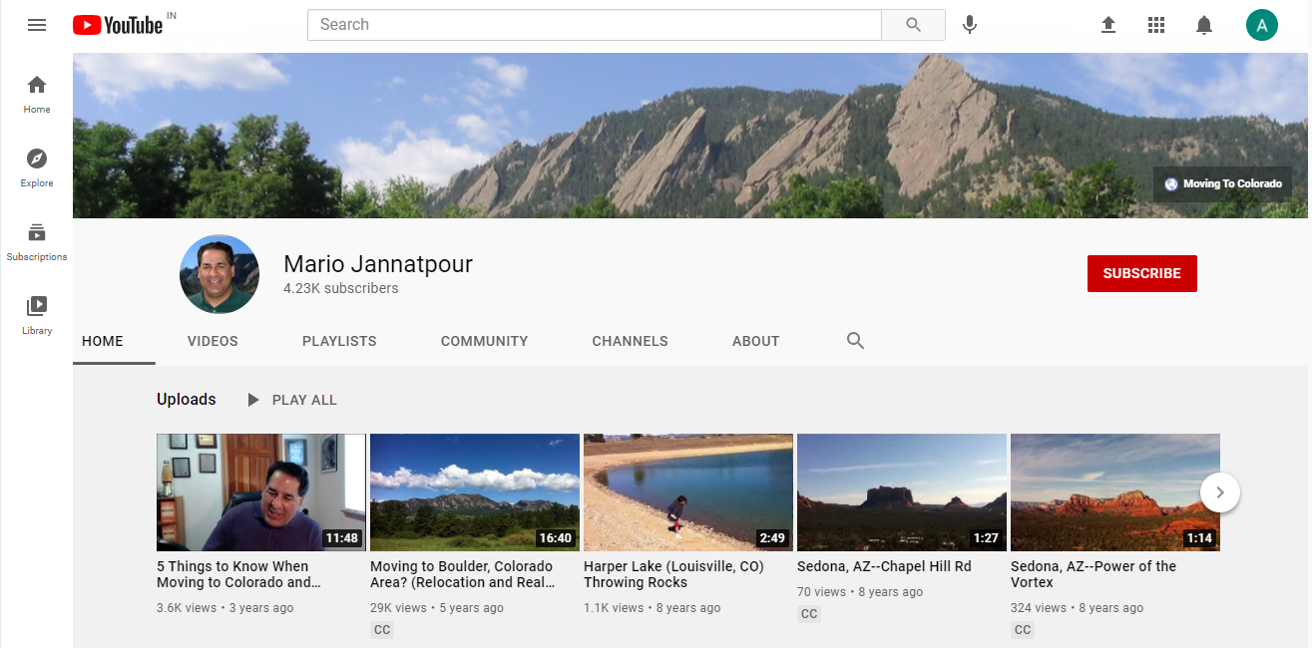
Task: Open Harper Lake Throwing Rocks video title
Action: coord(673,574)
